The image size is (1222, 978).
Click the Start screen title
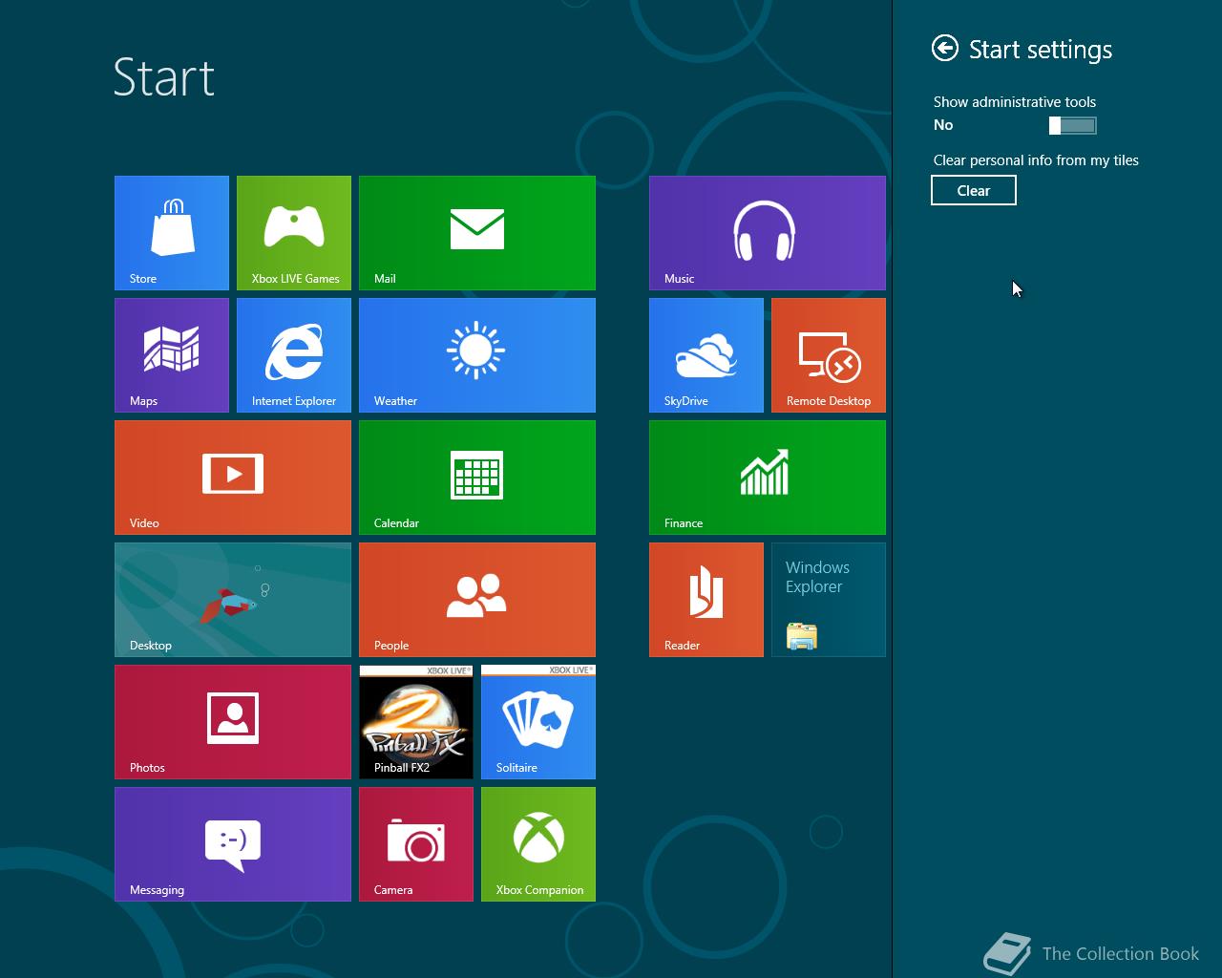click(164, 77)
